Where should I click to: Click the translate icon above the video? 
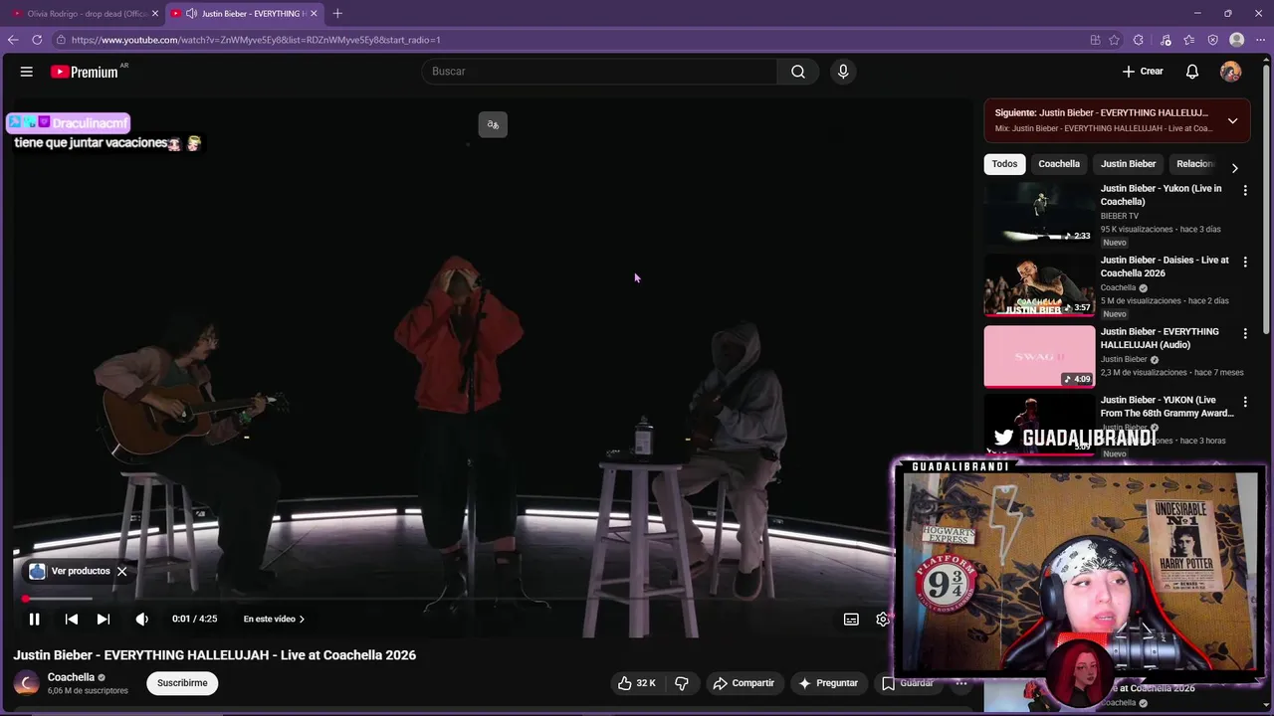click(493, 124)
